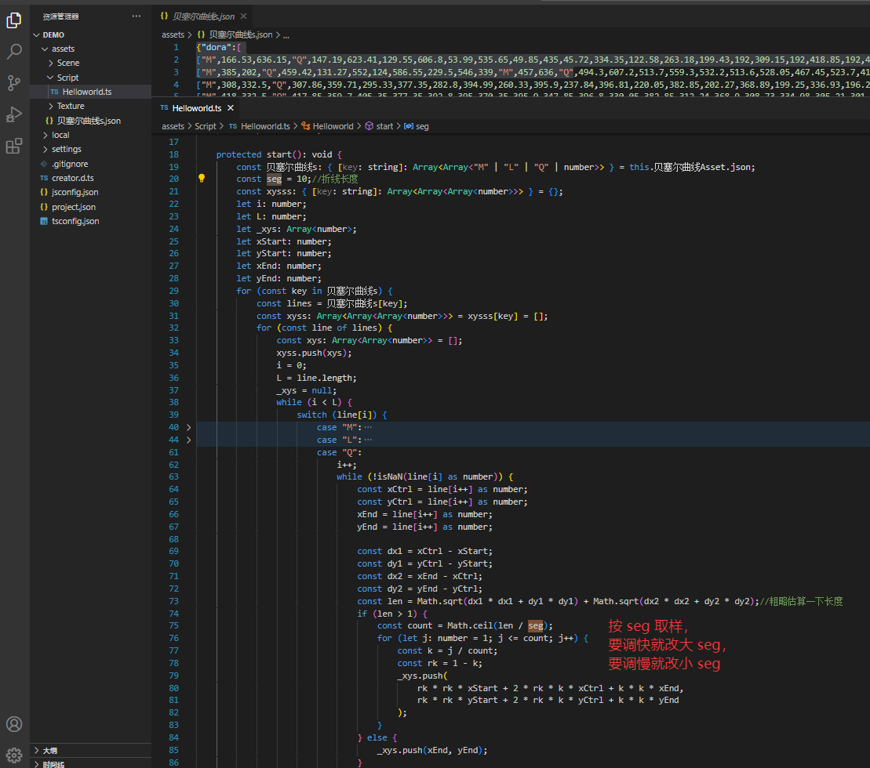The image size is (870, 768).
Task: Open the Extensions view icon
Action: tap(14, 146)
